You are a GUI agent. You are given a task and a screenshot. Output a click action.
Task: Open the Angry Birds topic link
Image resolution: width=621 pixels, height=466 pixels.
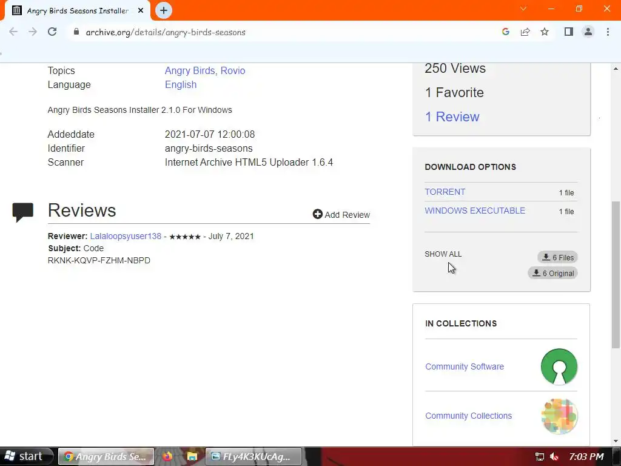point(190,70)
